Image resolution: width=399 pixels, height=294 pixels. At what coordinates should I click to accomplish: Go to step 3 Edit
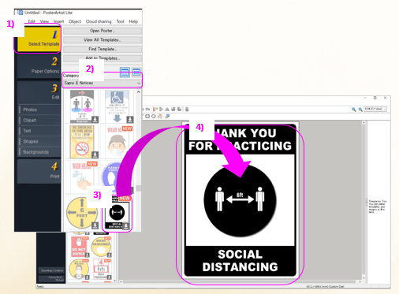pyautogui.click(x=39, y=92)
